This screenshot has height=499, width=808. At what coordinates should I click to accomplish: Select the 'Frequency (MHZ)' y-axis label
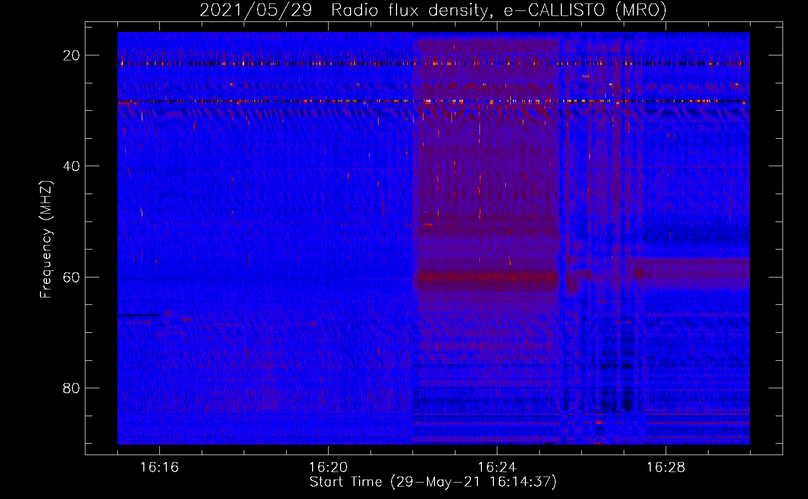[x=46, y=240]
